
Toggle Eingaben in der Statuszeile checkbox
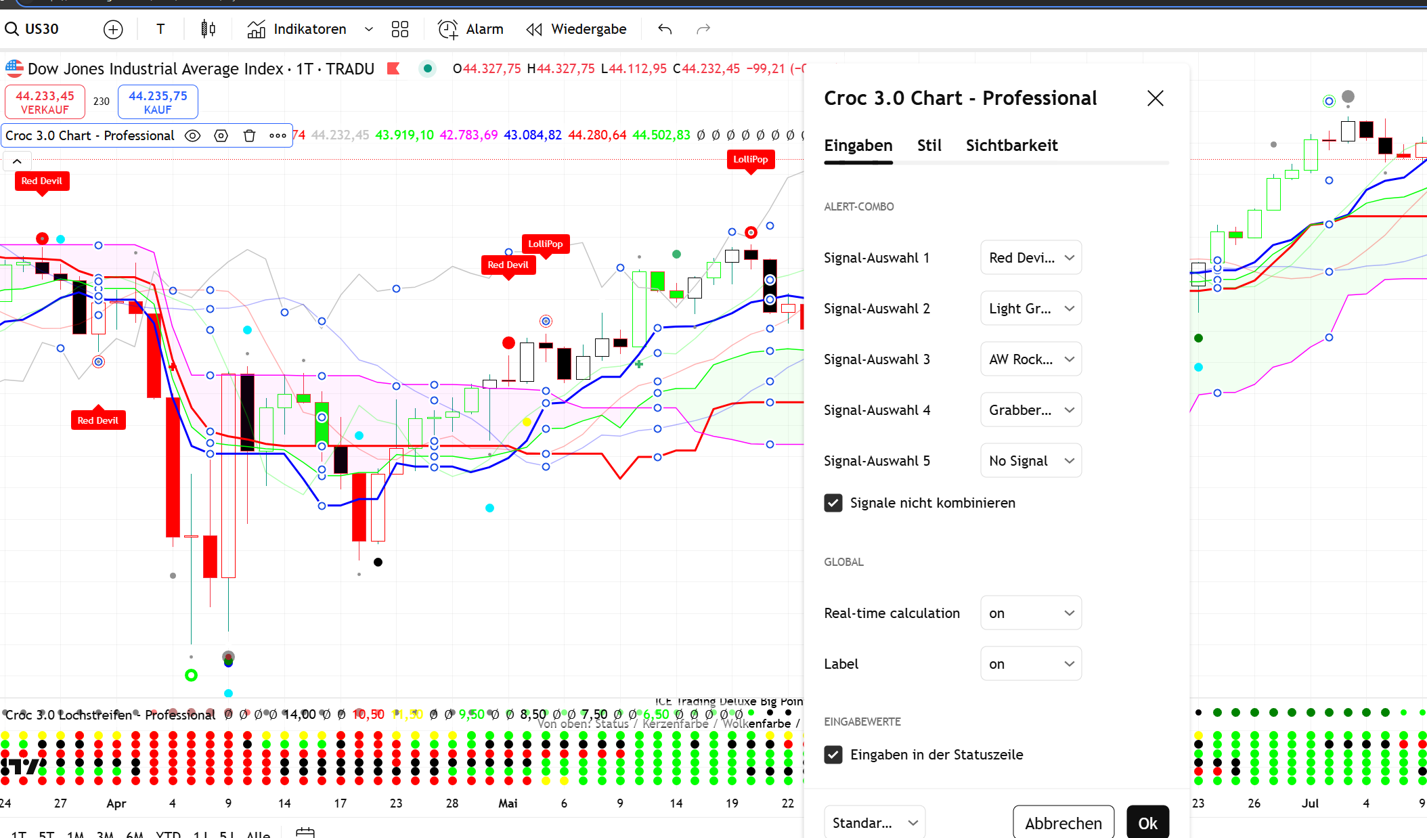(x=833, y=755)
